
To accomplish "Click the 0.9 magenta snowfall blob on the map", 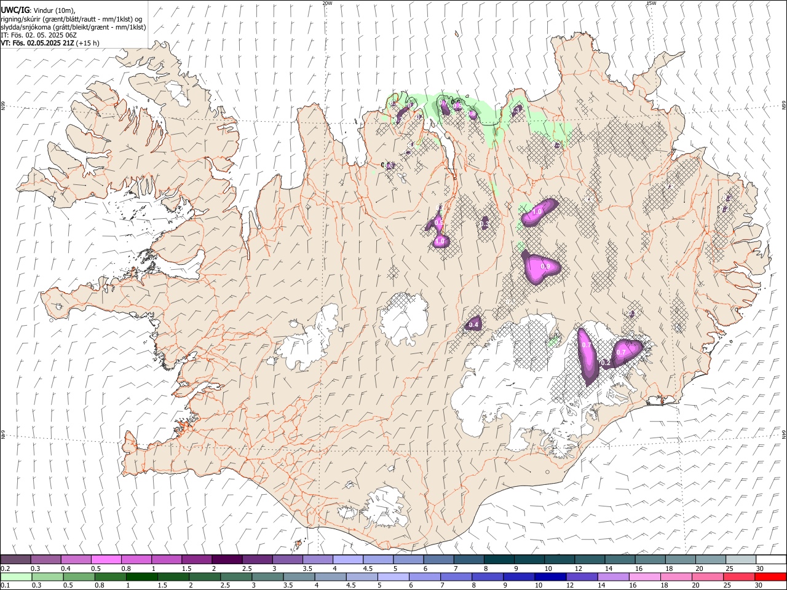I will pos(541,269).
